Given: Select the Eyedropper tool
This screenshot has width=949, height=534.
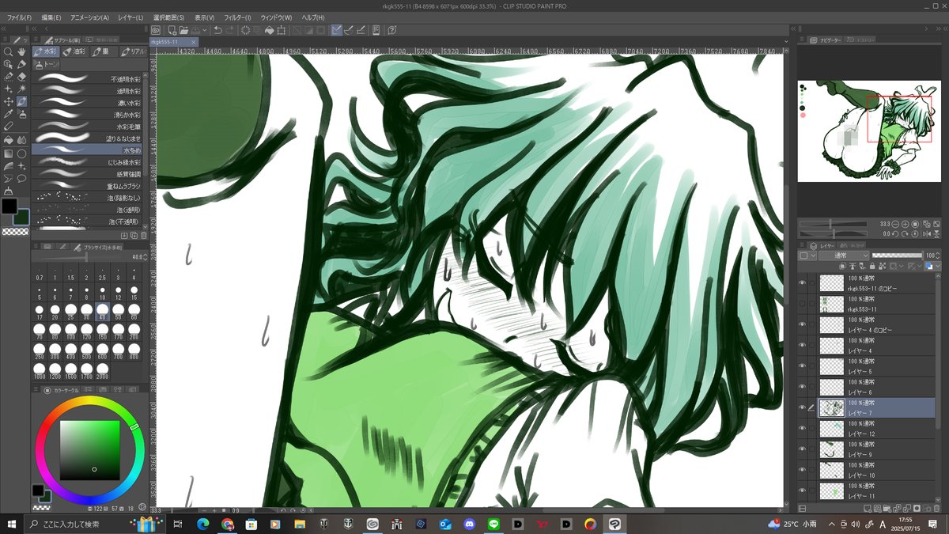Looking at the screenshot, I should pos(8,116).
